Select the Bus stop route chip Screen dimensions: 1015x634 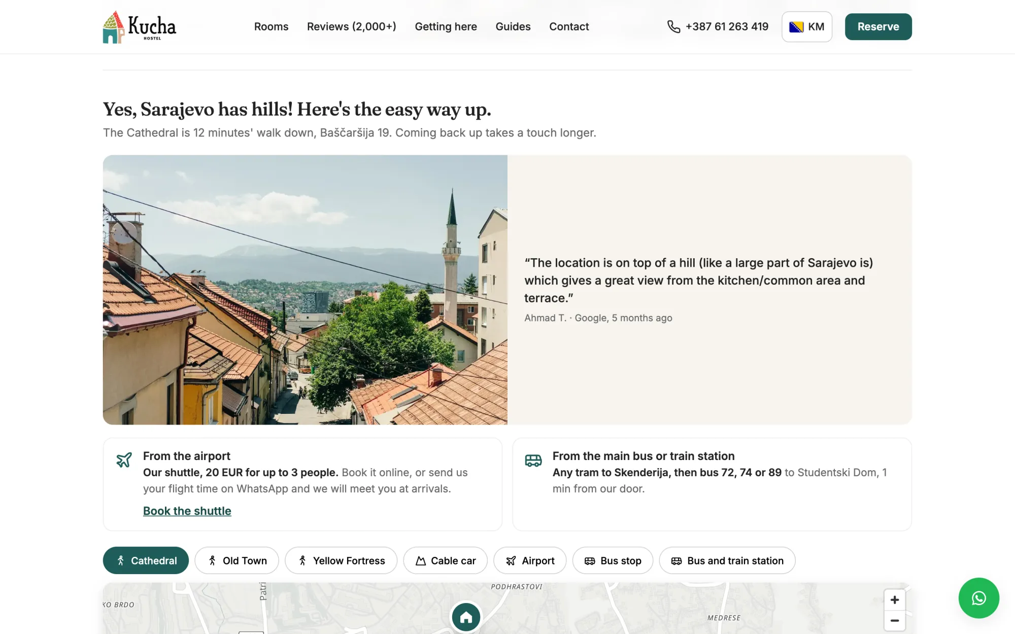tap(613, 560)
